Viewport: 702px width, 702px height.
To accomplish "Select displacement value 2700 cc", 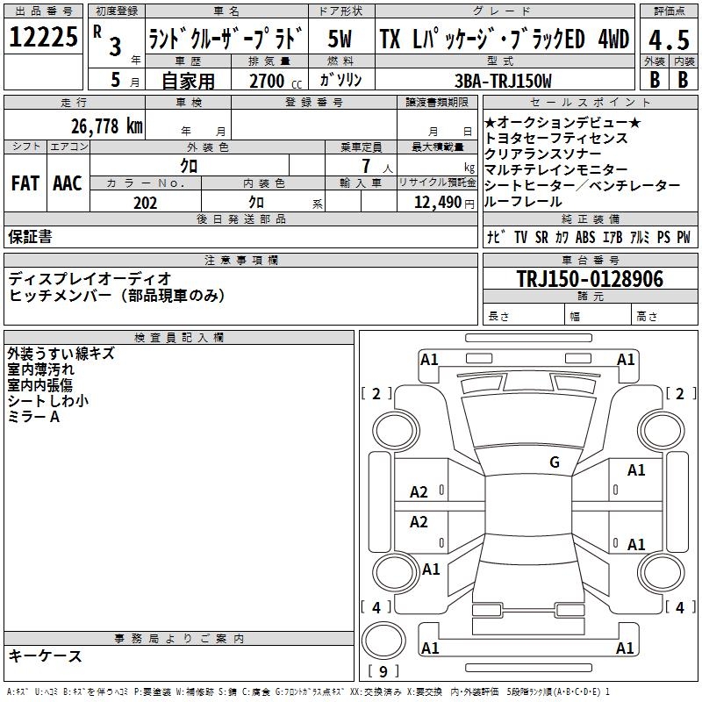I will (x=276, y=81).
